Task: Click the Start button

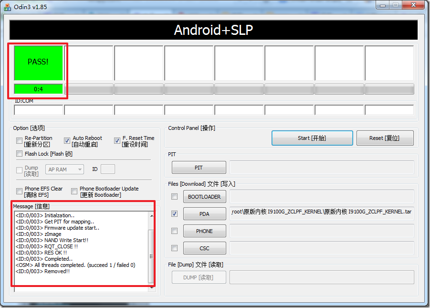Action: click(312, 138)
